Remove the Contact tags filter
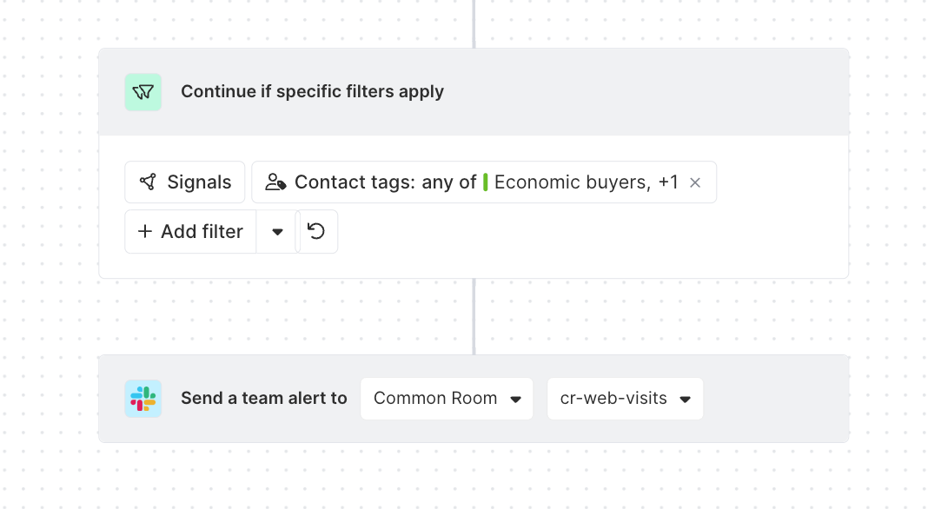 click(695, 182)
